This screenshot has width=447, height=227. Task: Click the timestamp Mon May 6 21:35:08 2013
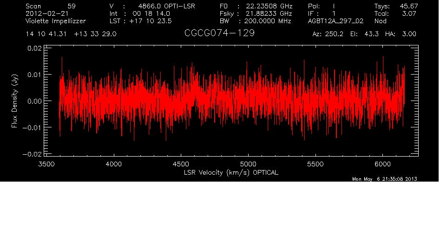click(385, 179)
